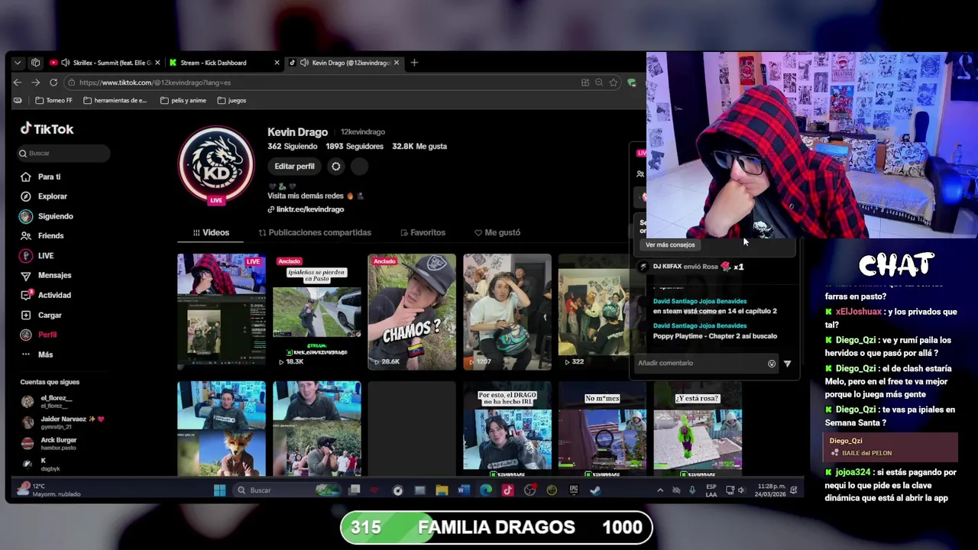The height and width of the screenshot is (550, 978).
Task: Open video thumbnail with 18.3K views
Action: coord(316,312)
